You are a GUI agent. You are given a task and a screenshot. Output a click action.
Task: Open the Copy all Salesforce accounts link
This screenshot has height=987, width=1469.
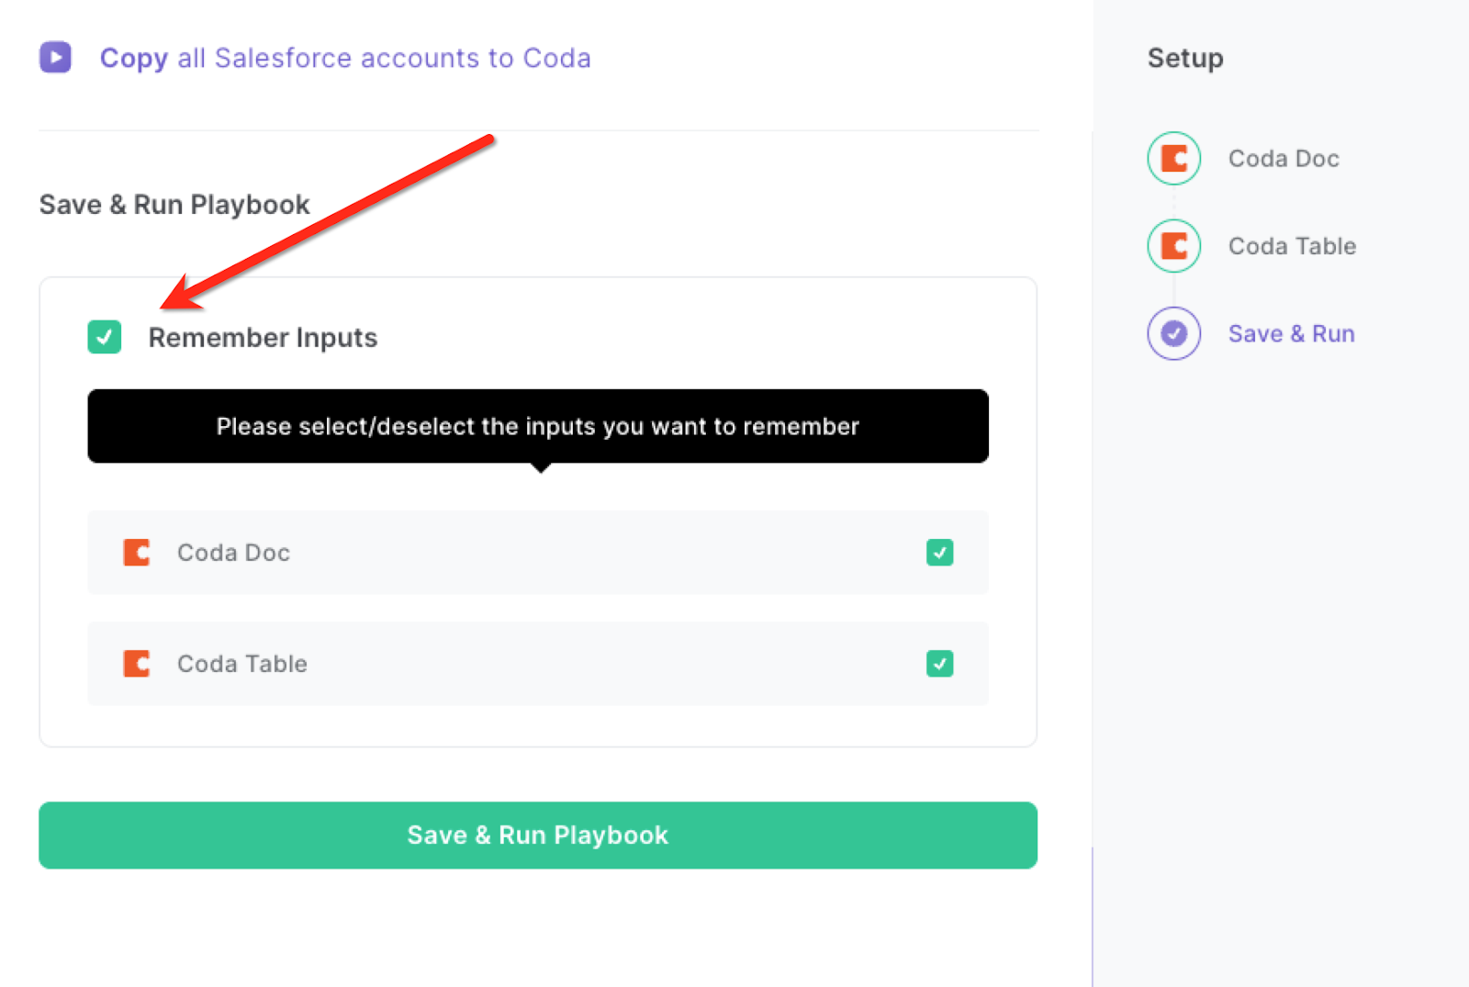(345, 58)
